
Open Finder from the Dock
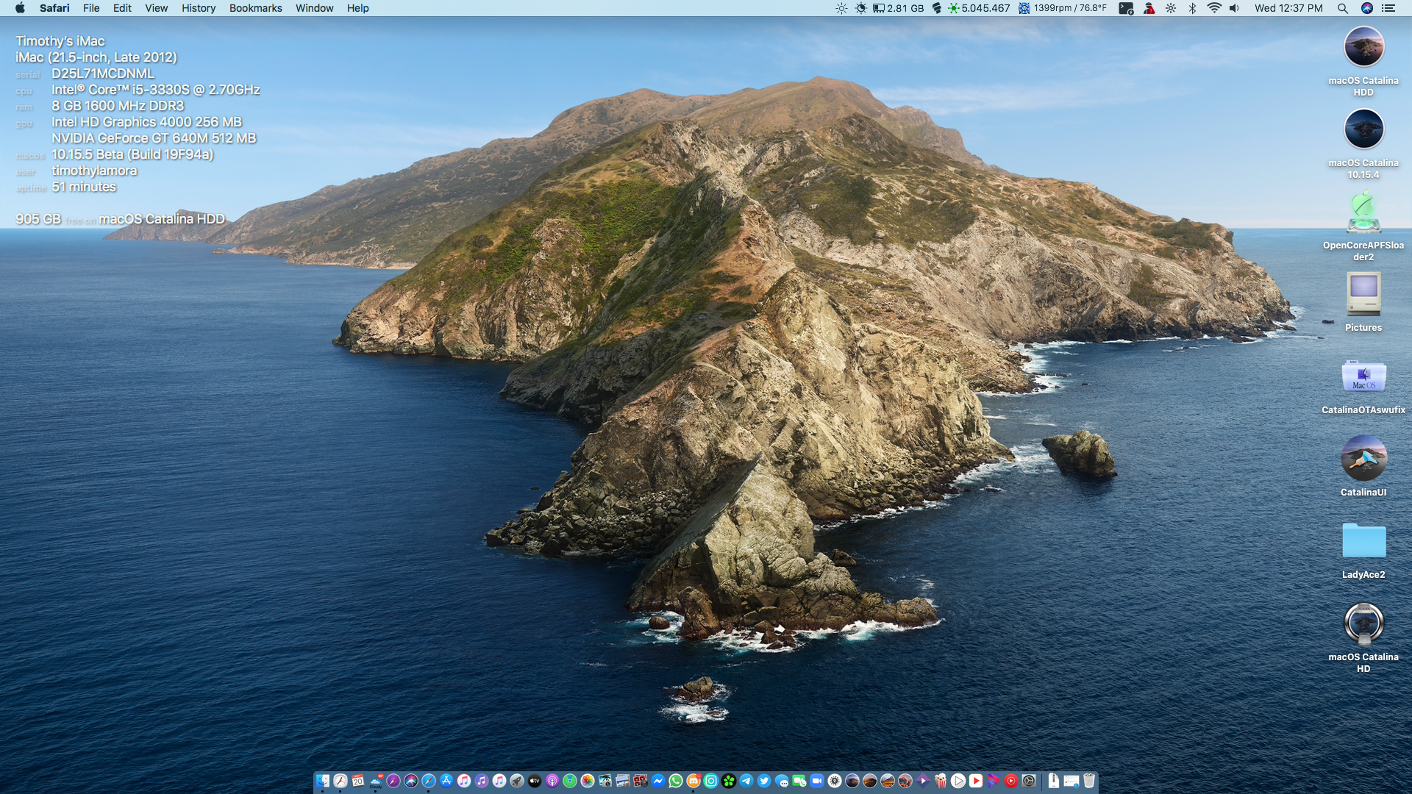click(323, 781)
